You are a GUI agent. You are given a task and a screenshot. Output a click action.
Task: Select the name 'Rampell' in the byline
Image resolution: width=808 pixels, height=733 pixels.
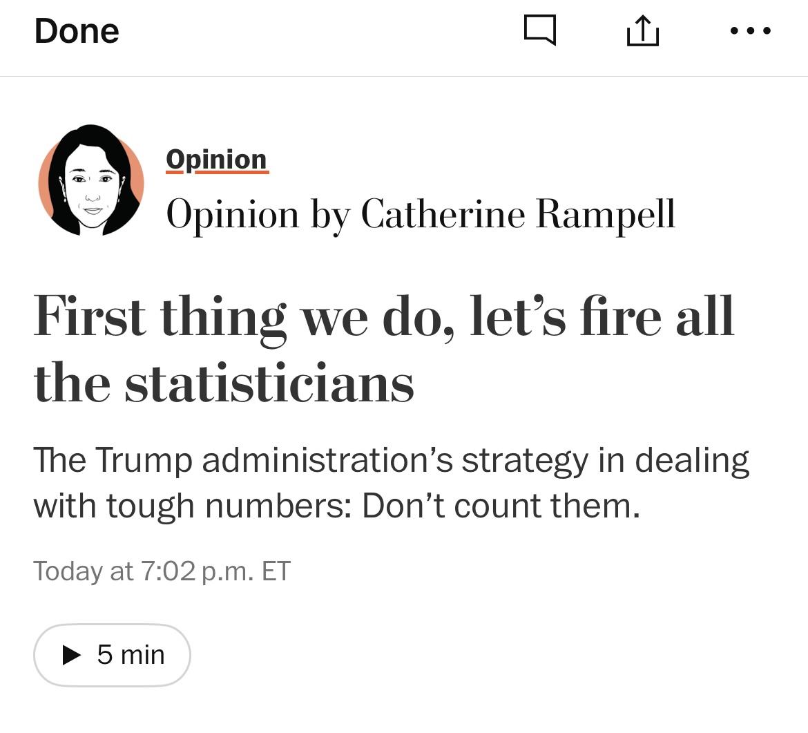[x=605, y=213]
